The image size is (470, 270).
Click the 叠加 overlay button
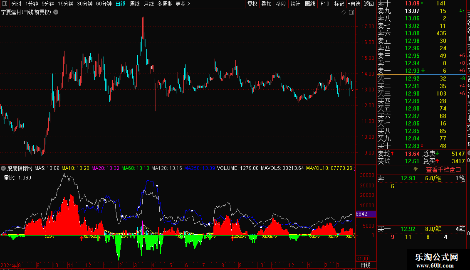(x=267, y=4)
